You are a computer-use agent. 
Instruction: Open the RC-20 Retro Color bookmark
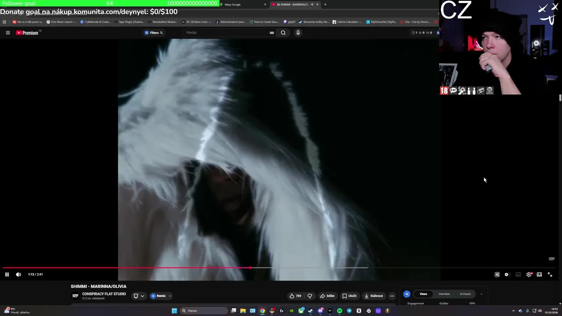coord(196,22)
